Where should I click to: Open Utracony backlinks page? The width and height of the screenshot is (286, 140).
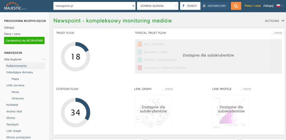click(x=18, y=98)
